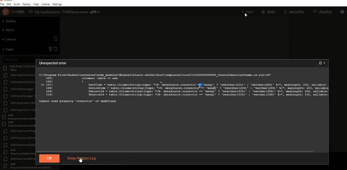Image resolution: width=347 pixels, height=170 pixels.
Task: Collapse the Pages panel
Action: [8, 49]
